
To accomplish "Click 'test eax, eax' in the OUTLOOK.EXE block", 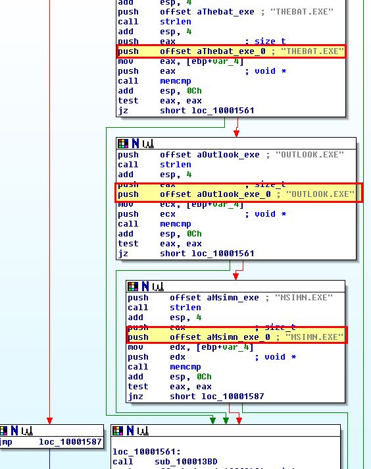I will pyautogui.click(x=160, y=244).
